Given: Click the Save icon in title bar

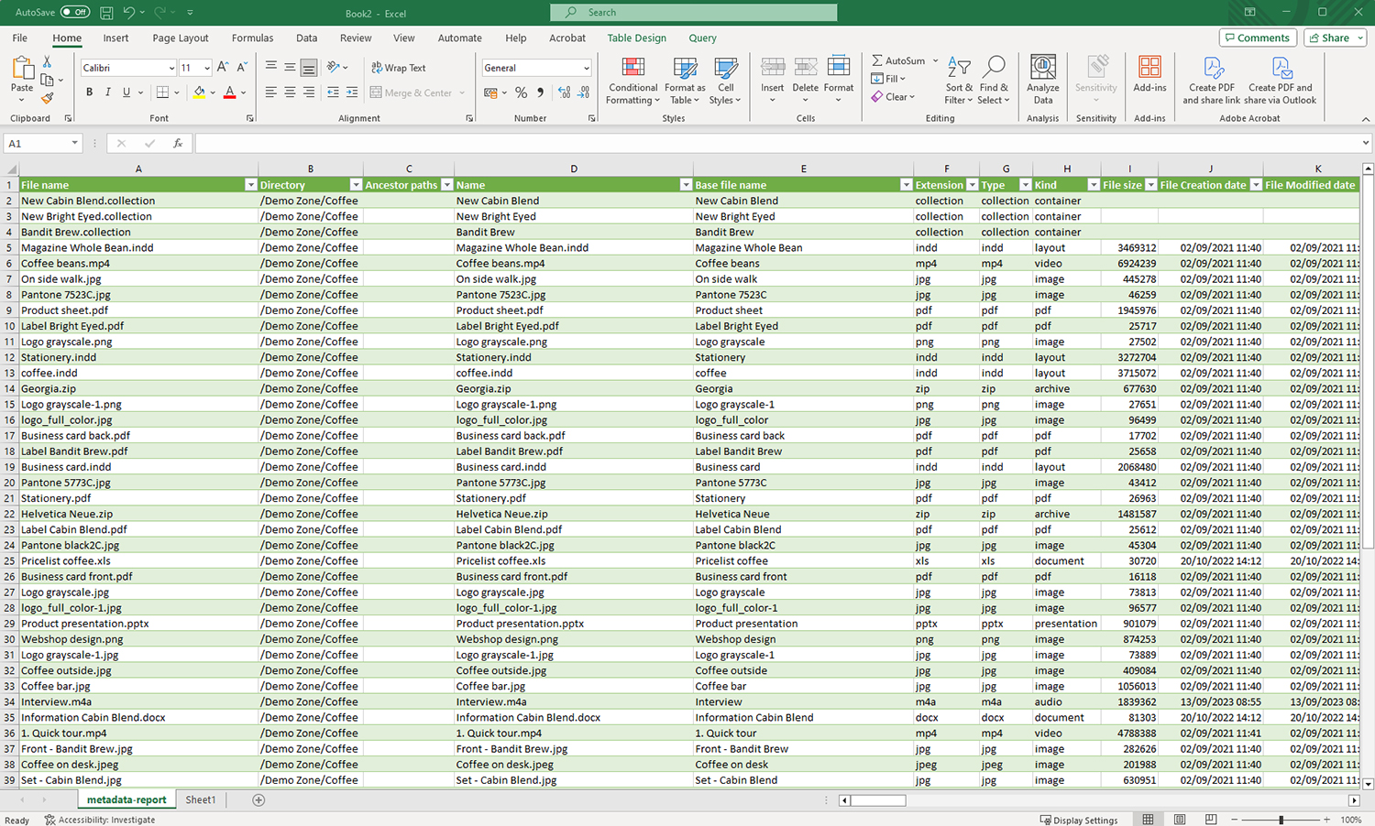Looking at the screenshot, I should tap(106, 13).
